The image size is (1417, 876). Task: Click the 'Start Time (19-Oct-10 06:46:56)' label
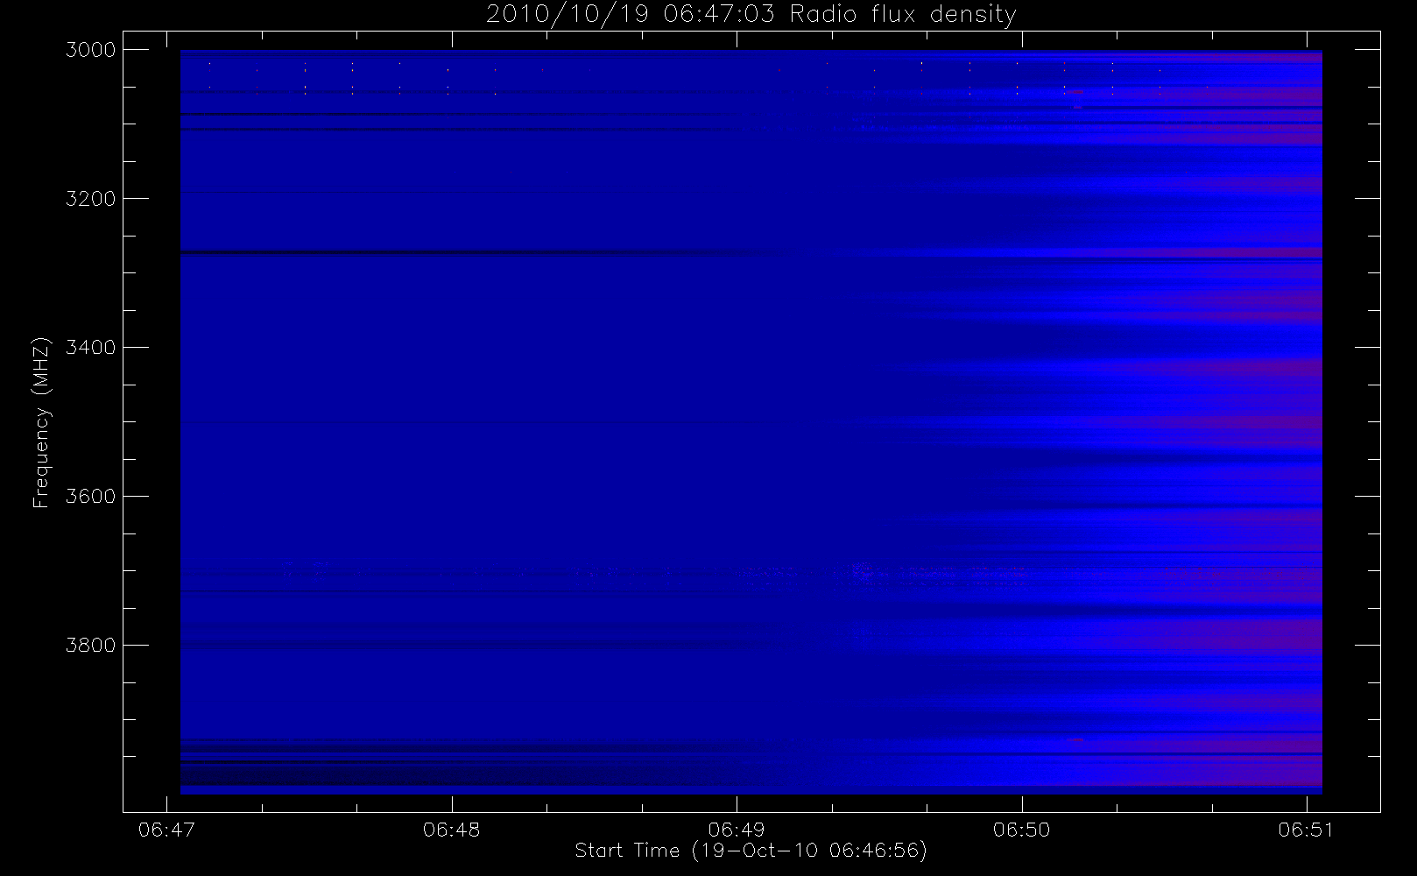click(x=751, y=851)
